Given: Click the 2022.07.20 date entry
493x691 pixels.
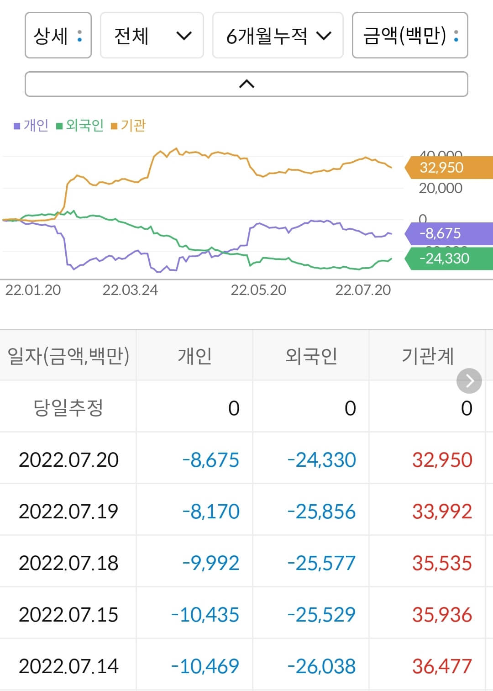Looking at the screenshot, I should coord(68,460).
